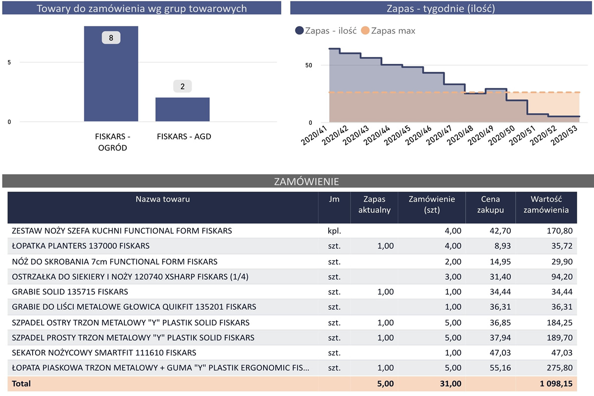
Task: Sort by the Jm column header
Action: [x=334, y=199]
